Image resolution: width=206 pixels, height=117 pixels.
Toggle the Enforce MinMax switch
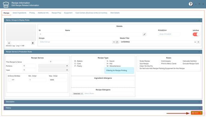[x=11, y=80]
